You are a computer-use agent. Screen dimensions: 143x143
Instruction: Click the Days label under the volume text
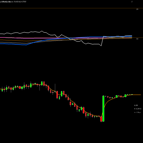point(137,112)
